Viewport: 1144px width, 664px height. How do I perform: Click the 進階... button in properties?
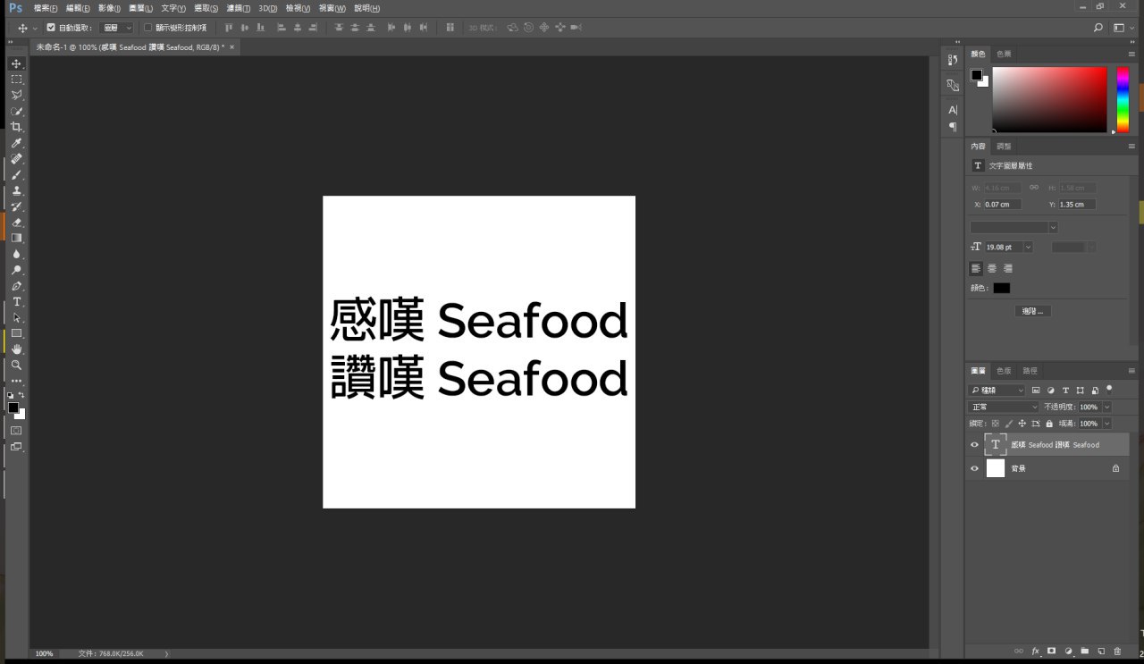[1033, 311]
